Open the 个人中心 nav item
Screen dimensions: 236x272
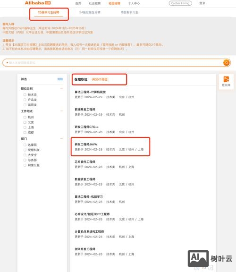pos(134,3)
